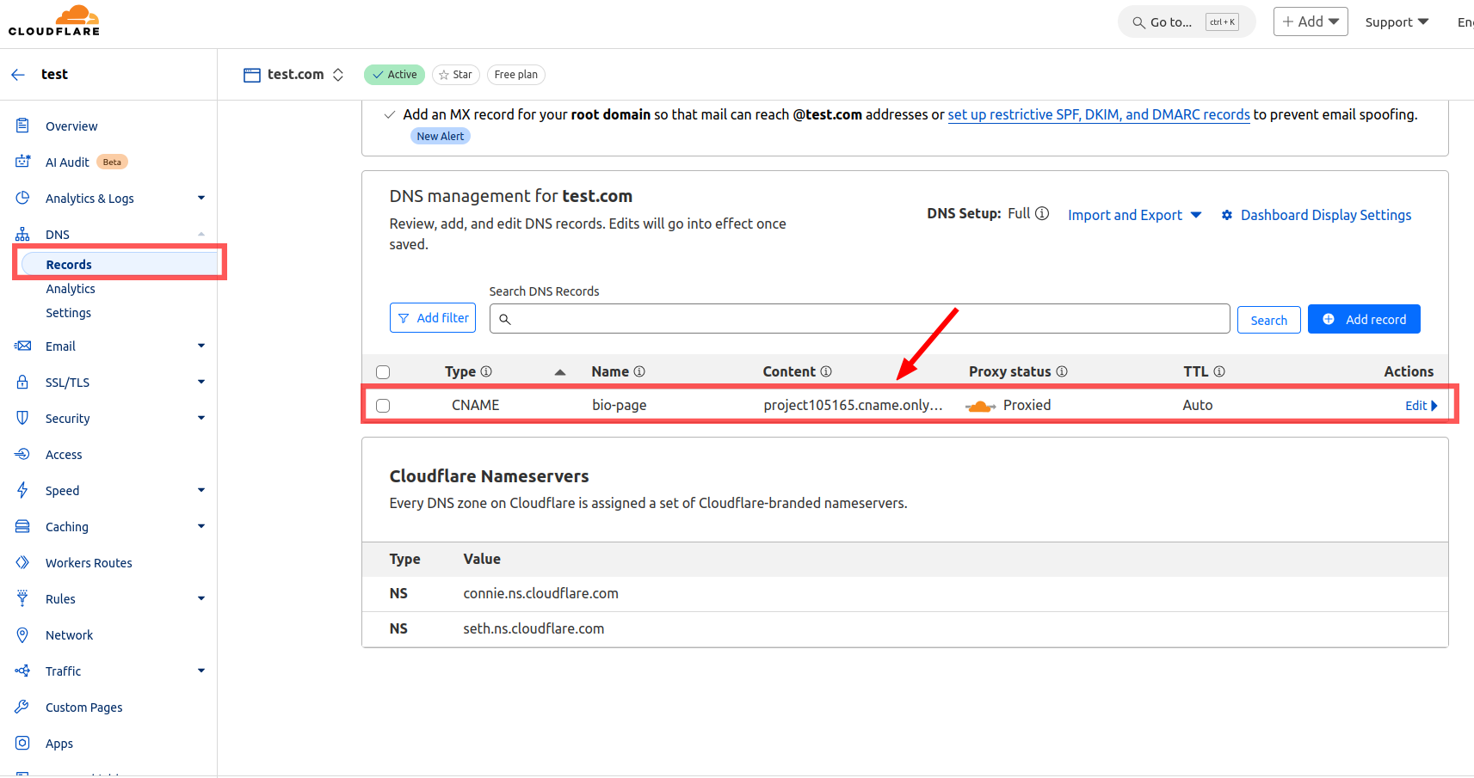Viewport: 1474px width, 778px height.
Task: Click the info icon next to TTL header
Action: [1219, 371]
